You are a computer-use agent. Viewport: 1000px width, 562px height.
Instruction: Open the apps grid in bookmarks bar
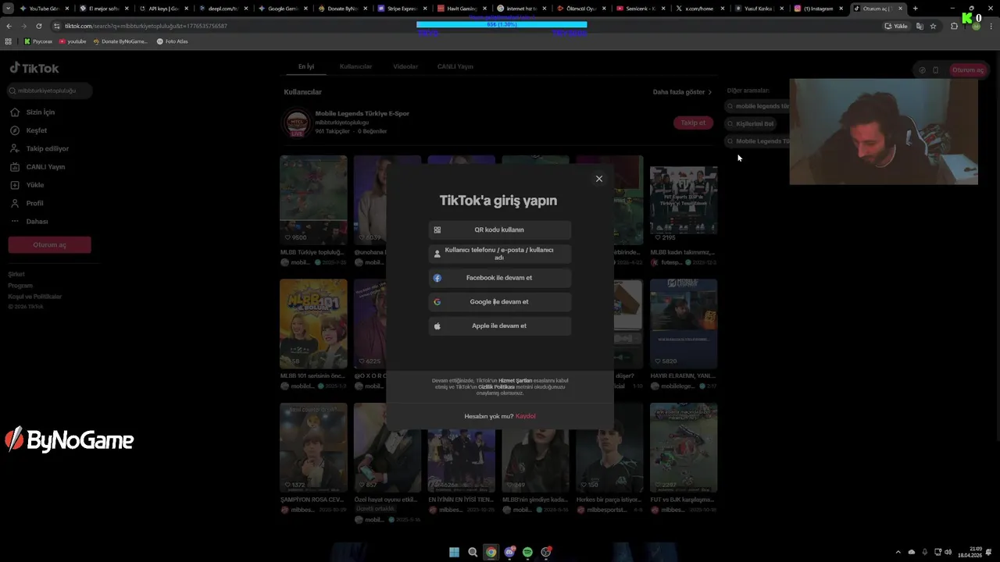tap(9, 41)
